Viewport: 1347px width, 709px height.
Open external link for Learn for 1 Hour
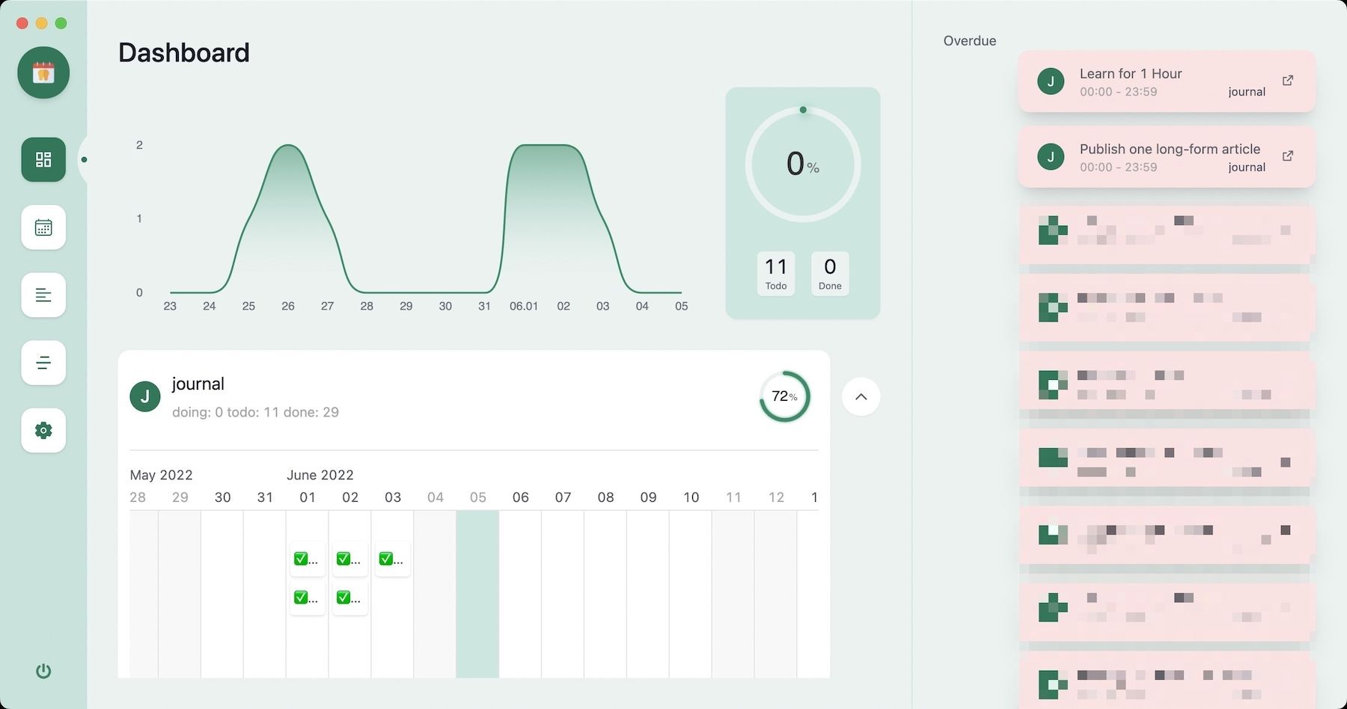[x=1287, y=81]
